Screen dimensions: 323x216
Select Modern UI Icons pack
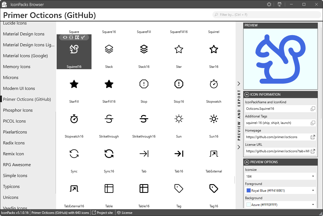pyautogui.click(x=19, y=89)
